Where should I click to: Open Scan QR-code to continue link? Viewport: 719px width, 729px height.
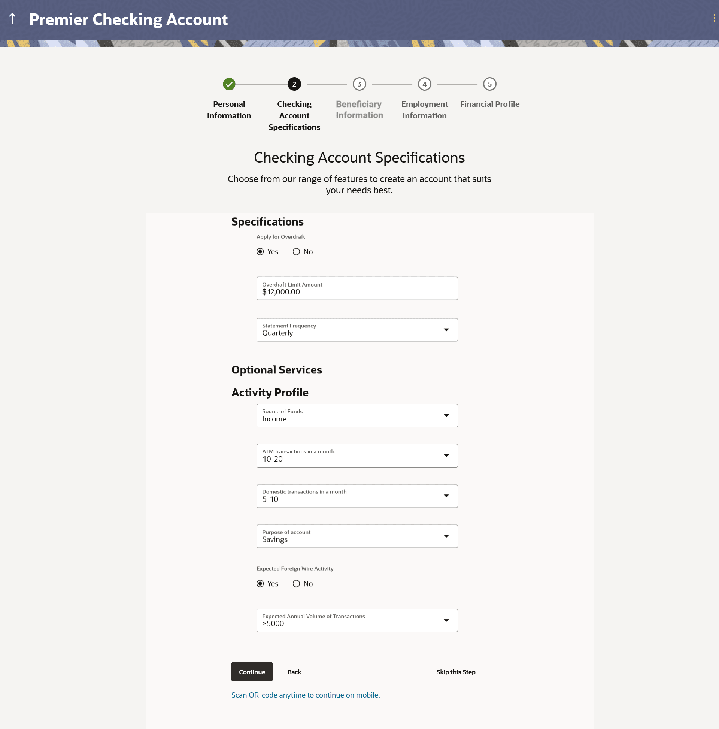coord(305,695)
